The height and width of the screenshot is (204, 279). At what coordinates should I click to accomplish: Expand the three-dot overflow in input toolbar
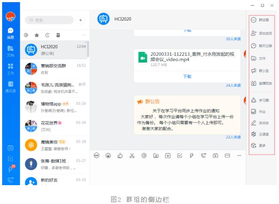(x=239, y=156)
